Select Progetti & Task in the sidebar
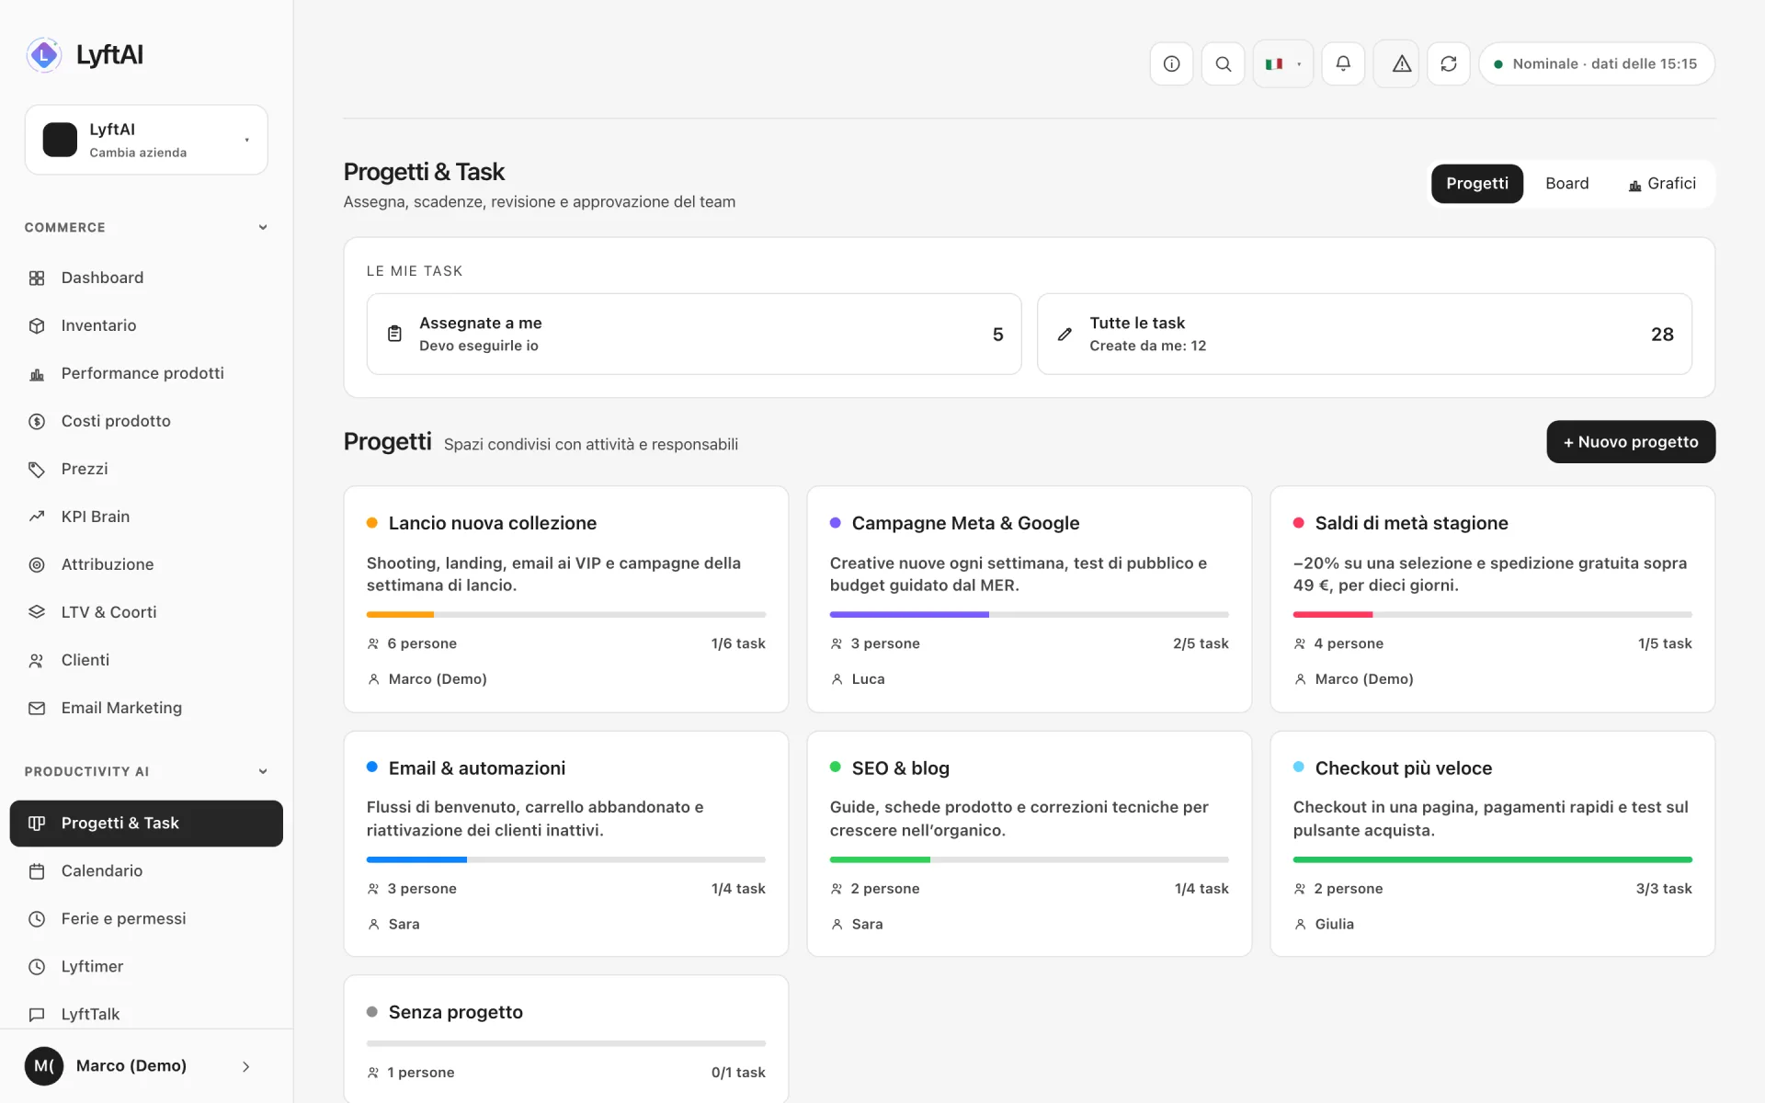The height and width of the screenshot is (1103, 1765). tap(146, 824)
